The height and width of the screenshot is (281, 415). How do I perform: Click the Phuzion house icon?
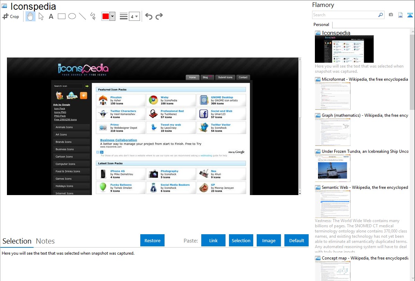[103, 100]
